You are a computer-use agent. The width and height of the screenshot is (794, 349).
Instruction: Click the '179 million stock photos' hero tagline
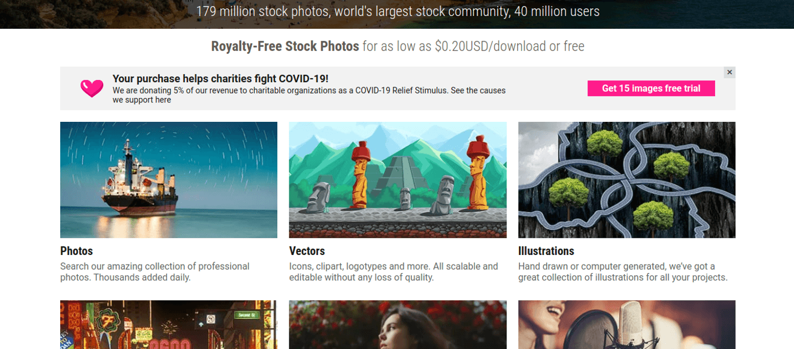point(398,11)
